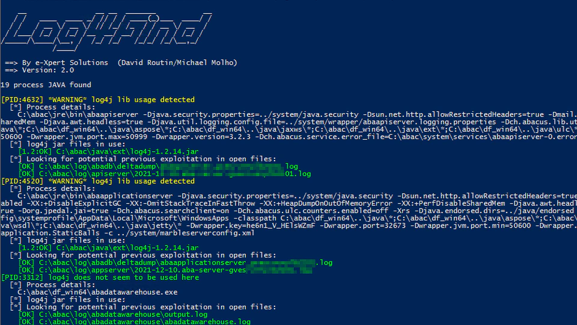
Task: Click 'log4j jar files in use' under PID:4632
Action: (x=67, y=144)
